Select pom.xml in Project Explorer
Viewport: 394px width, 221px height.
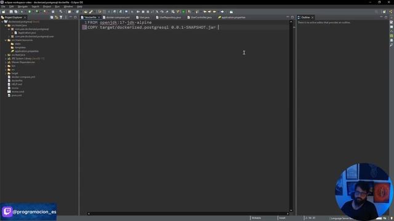pyautogui.click(x=17, y=95)
